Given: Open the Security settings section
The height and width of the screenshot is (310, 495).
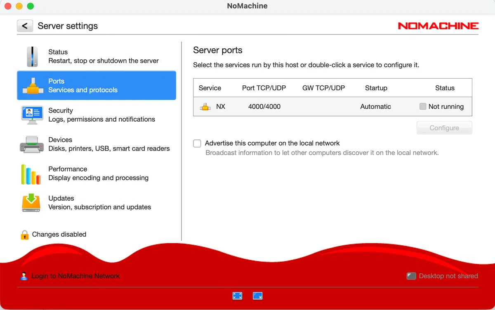Looking at the screenshot, I should [97, 115].
